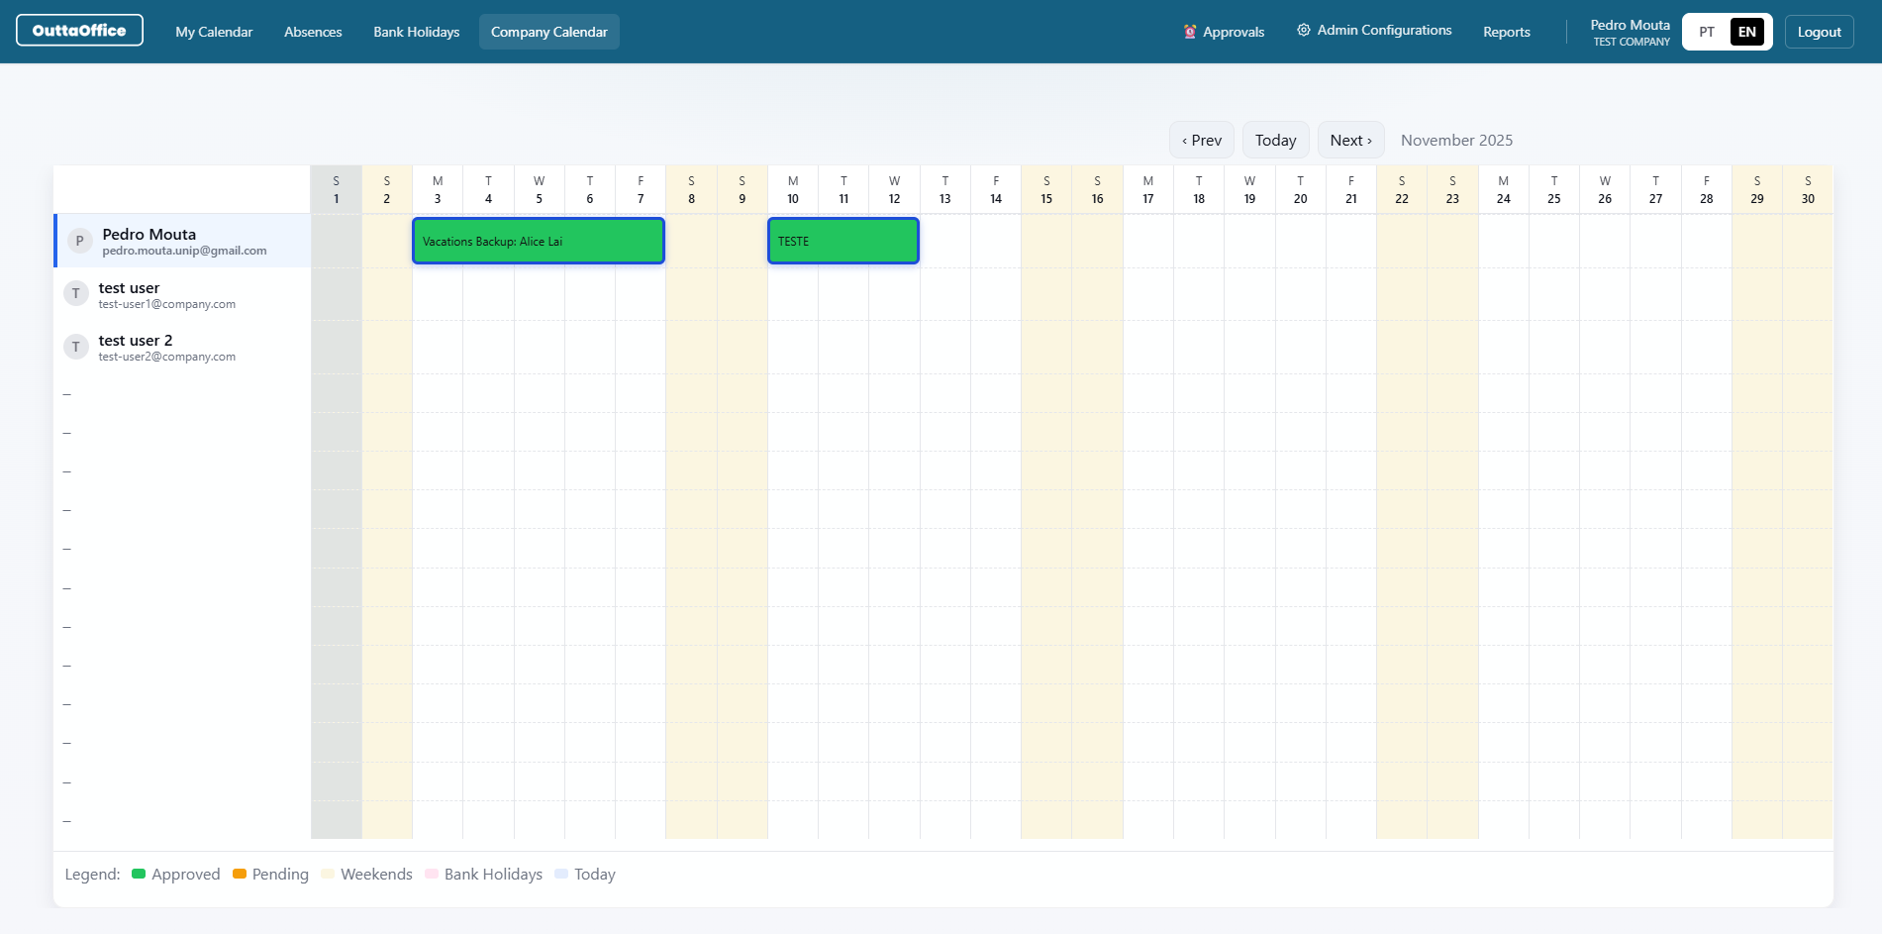Viewport: 1882px width, 934px height.
Task: Click test user 2's avatar icon
Action: pyautogui.click(x=76, y=347)
